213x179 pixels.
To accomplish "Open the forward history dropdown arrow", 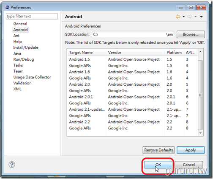I will click(196, 17).
